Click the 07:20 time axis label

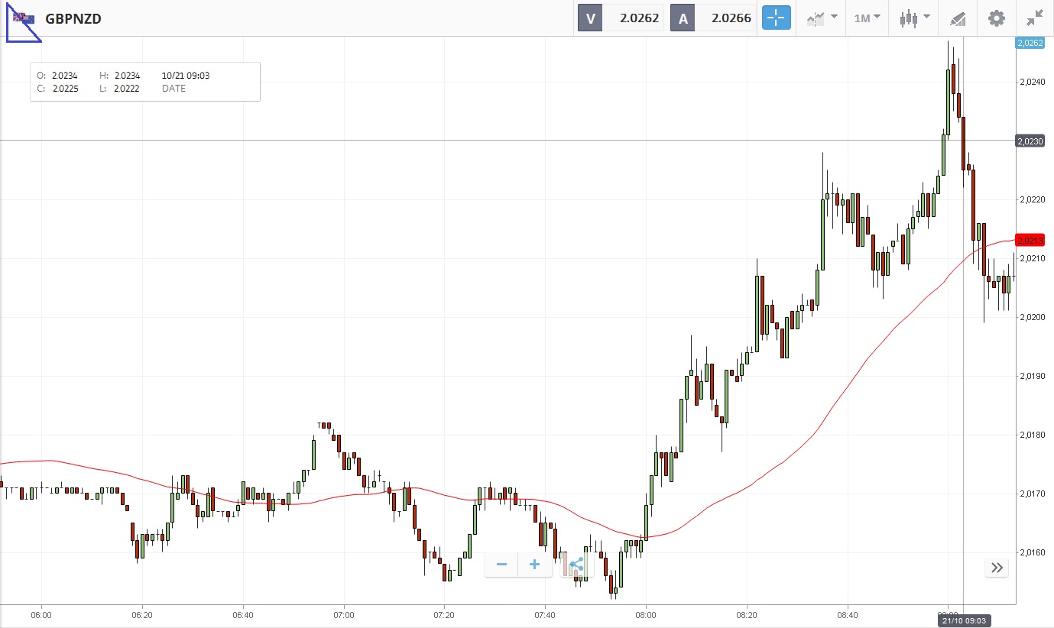pyautogui.click(x=444, y=614)
